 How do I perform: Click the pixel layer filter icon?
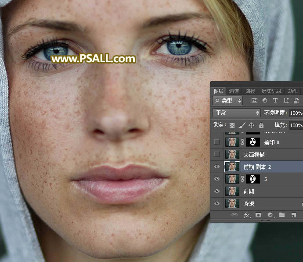(x=254, y=101)
